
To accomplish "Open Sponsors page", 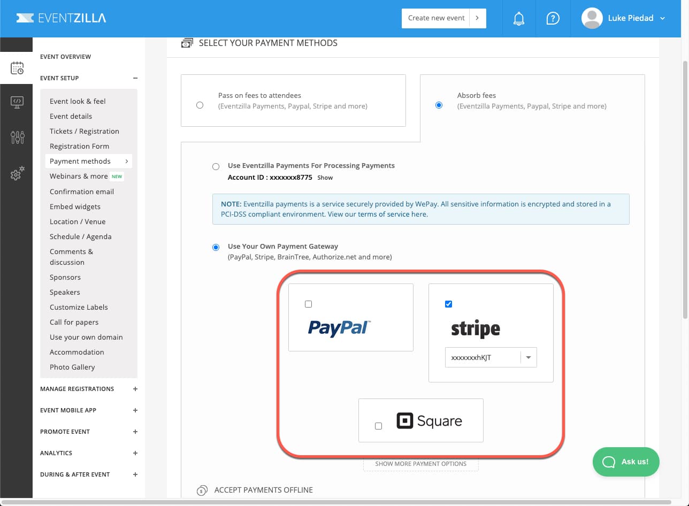I will [x=65, y=277].
